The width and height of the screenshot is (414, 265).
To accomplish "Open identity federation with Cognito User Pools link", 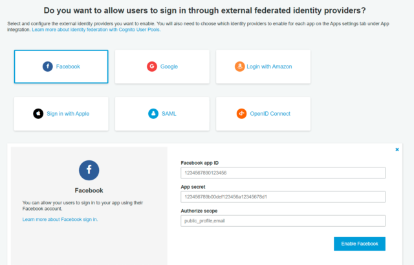I will click(96, 30).
